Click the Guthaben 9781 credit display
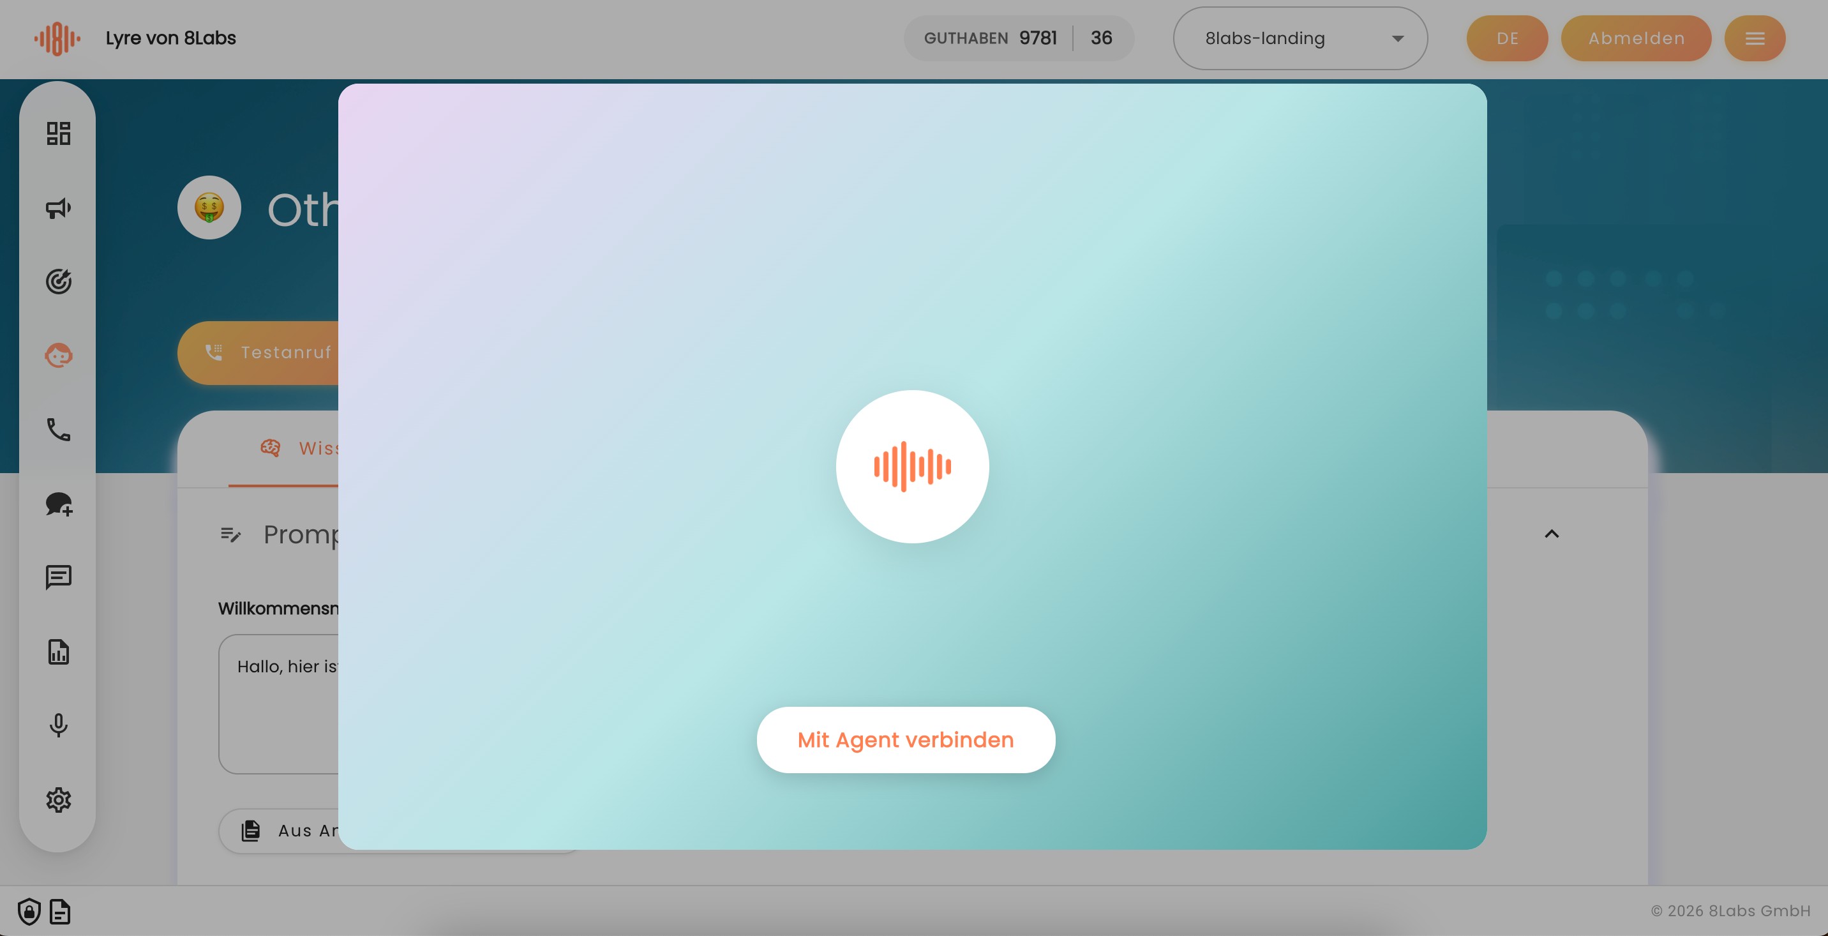 coord(990,38)
